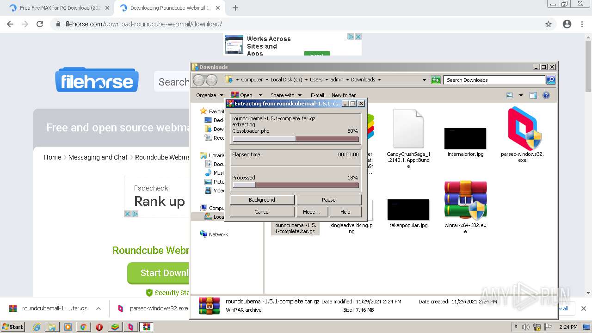592x333 pixels.
Task: Click the Change your view icon
Action: click(x=510, y=95)
